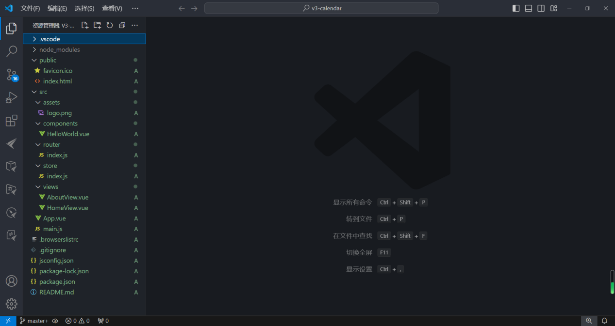
Task: Collapse the public folder
Action: point(84,60)
